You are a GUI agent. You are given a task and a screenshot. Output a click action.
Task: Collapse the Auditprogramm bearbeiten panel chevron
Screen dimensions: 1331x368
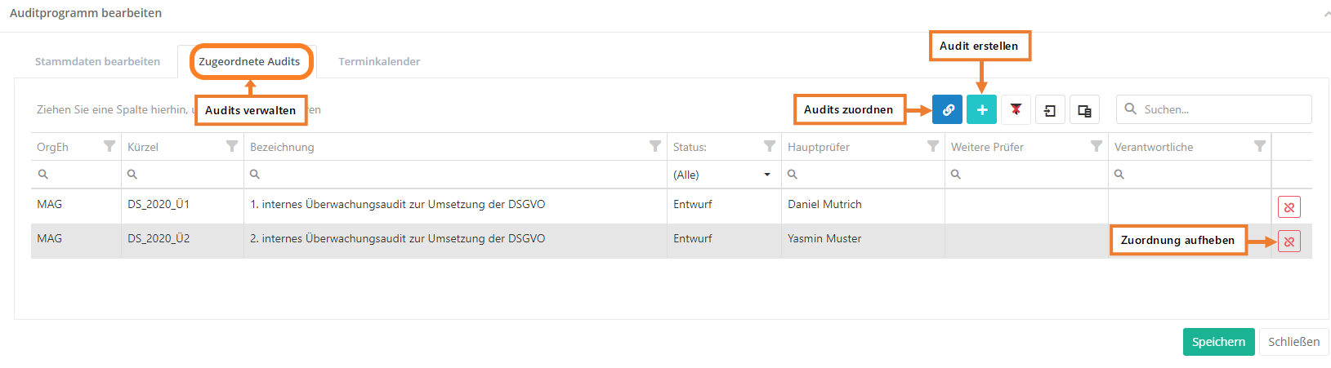(x=1325, y=13)
